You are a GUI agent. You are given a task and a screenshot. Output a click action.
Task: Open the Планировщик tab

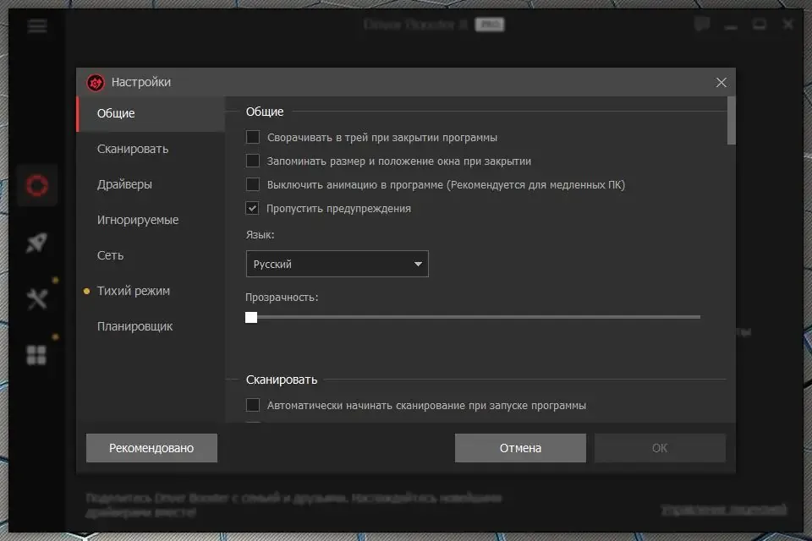coord(151,326)
